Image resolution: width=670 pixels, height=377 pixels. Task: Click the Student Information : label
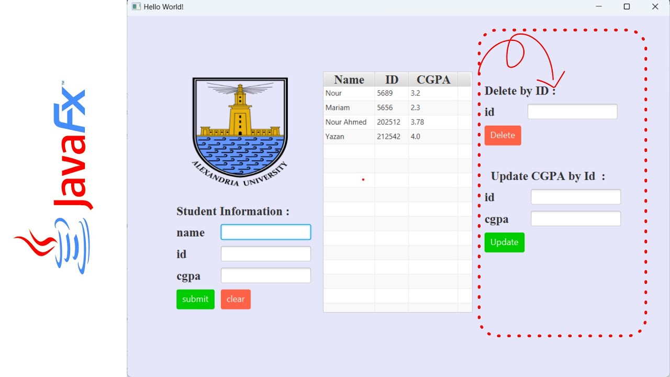point(233,212)
